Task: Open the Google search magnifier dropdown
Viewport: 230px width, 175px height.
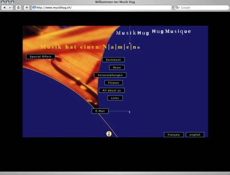Action: coord(177,7)
